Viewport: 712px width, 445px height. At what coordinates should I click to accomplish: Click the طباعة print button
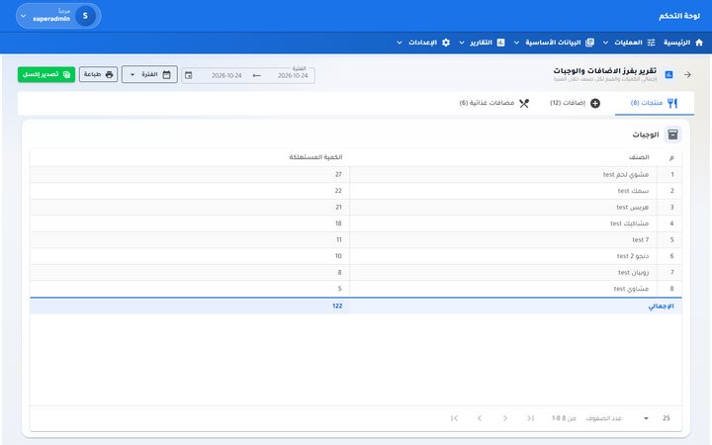click(x=98, y=74)
